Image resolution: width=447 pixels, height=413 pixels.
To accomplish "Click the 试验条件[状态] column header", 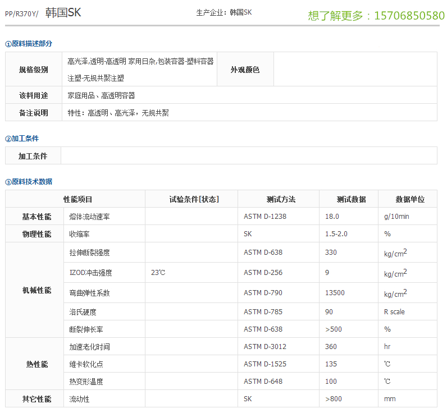I will tap(191, 199).
